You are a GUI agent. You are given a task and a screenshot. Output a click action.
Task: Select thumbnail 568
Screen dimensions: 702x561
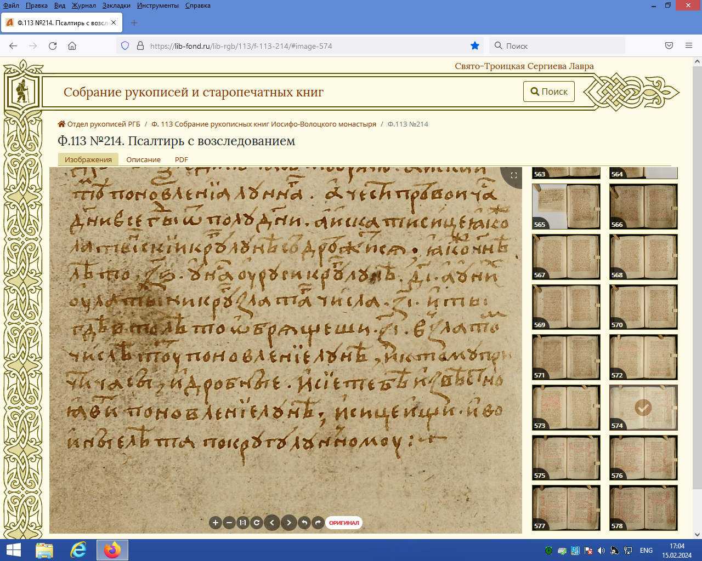[643, 257]
